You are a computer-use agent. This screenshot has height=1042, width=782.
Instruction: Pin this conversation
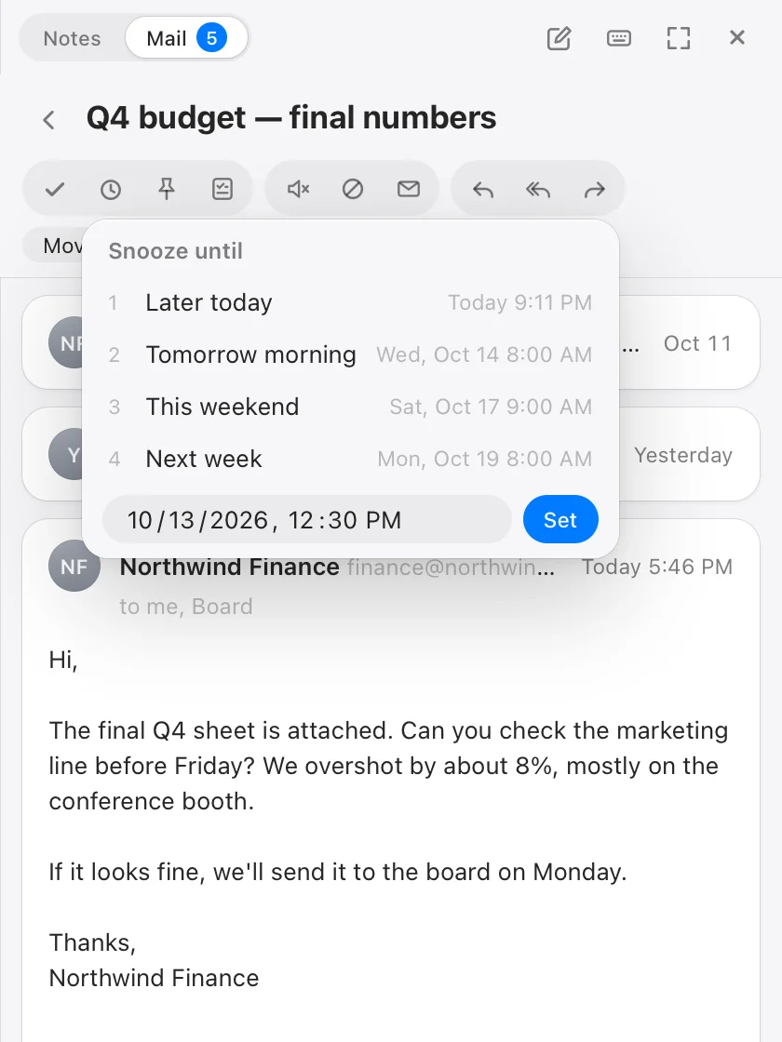[167, 190]
